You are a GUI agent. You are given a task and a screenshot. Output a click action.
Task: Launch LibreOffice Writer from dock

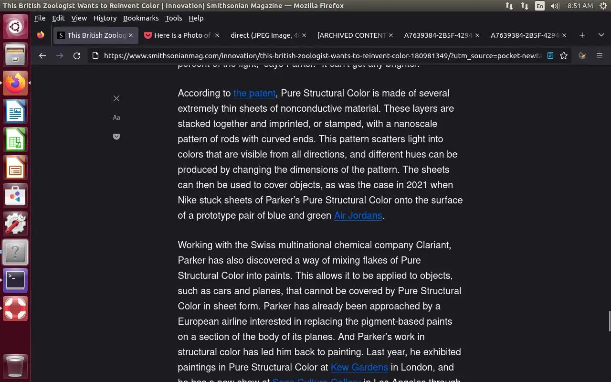click(15, 111)
